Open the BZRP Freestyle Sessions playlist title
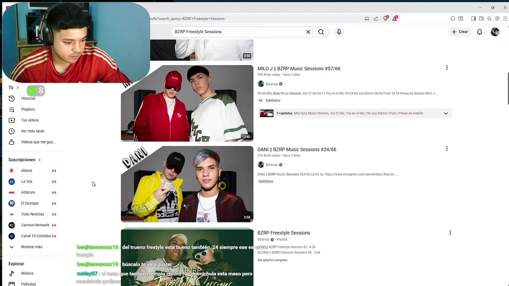The height and width of the screenshot is (286, 509). [x=284, y=233]
